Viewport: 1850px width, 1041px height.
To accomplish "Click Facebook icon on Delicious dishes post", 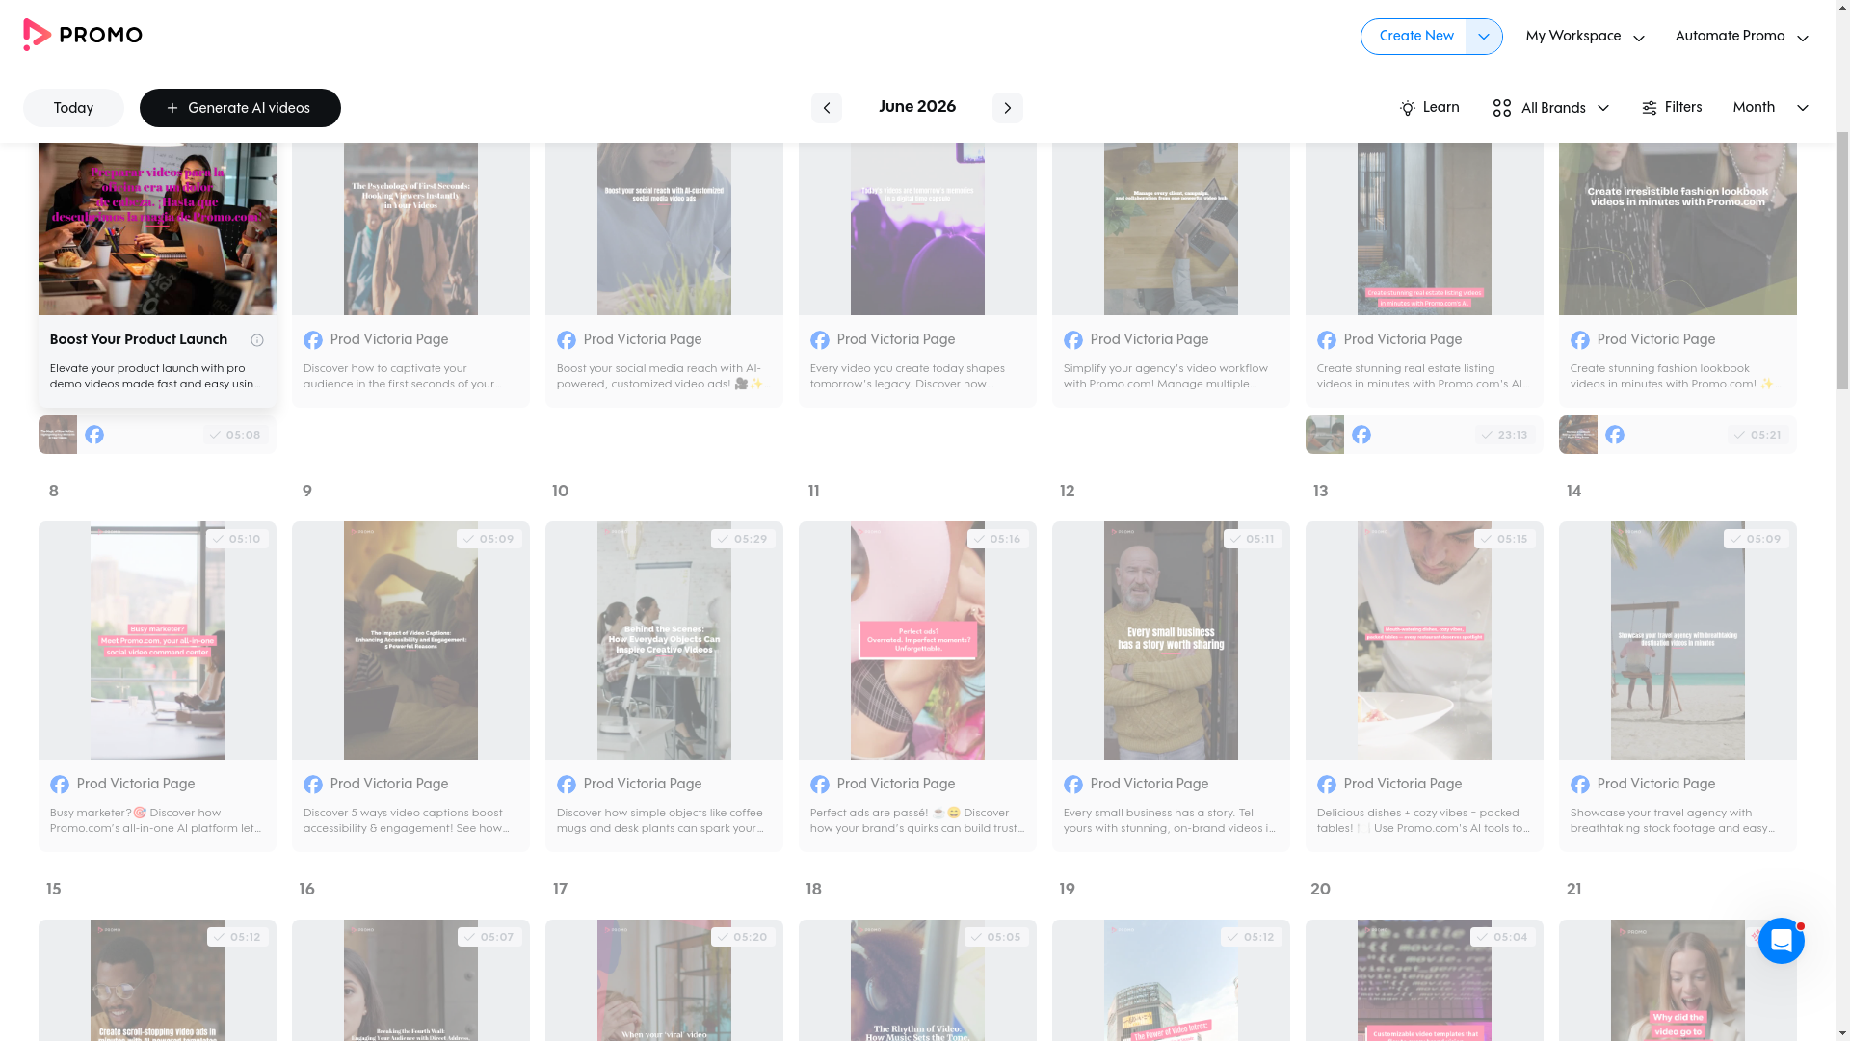I will tap(1327, 785).
